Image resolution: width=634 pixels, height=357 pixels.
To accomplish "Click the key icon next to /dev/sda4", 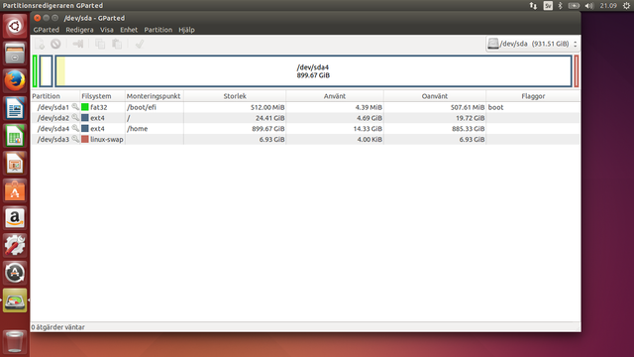I will (75, 128).
